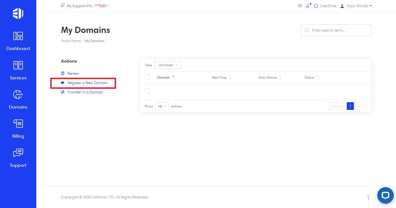This screenshot has width=396, height=208.
Task: Change the Show entries count dropdown
Action: point(162,106)
